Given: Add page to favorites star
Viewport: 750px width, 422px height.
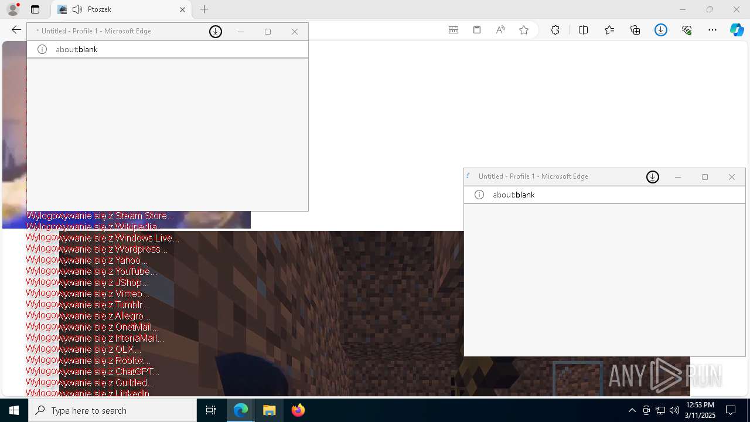Looking at the screenshot, I should (x=524, y=30).
